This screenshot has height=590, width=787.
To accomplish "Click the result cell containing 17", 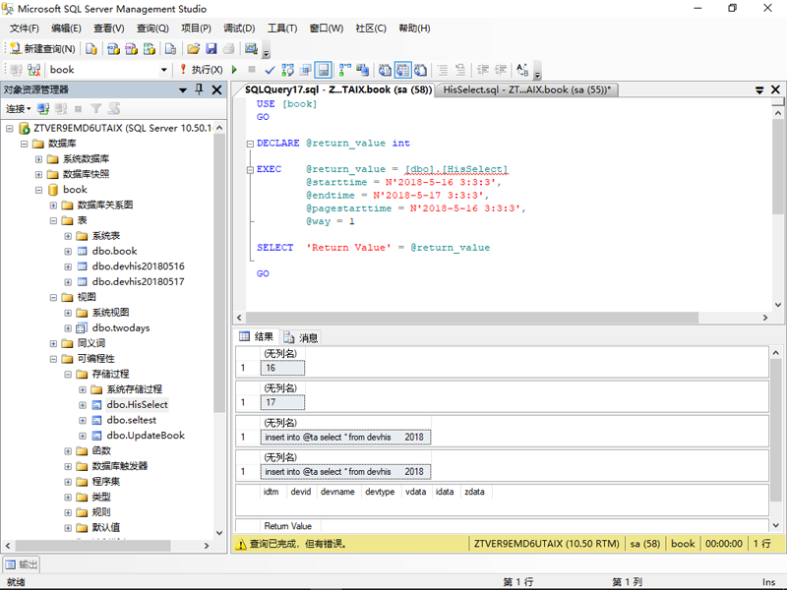I will click(282, 402).
